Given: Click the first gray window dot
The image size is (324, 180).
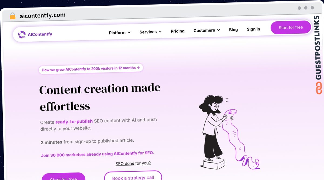Looking at the screenshot, I should [x=299, y=8].
